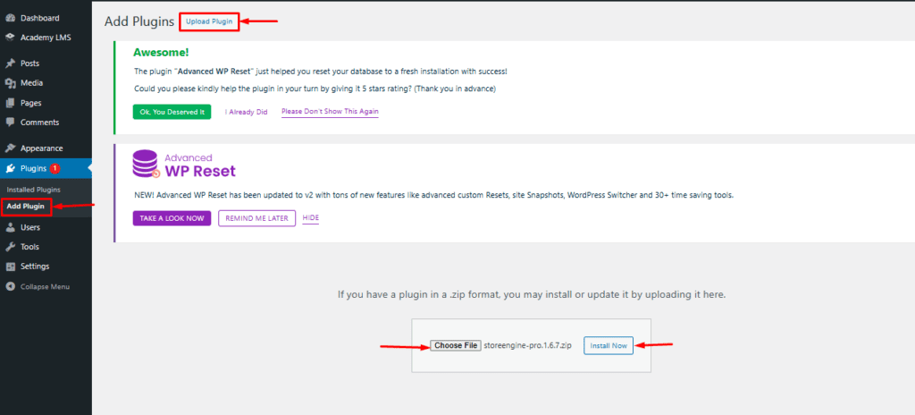Click the Settings sliders icon
Screen dimensions: 915x415
pos(10,267)
